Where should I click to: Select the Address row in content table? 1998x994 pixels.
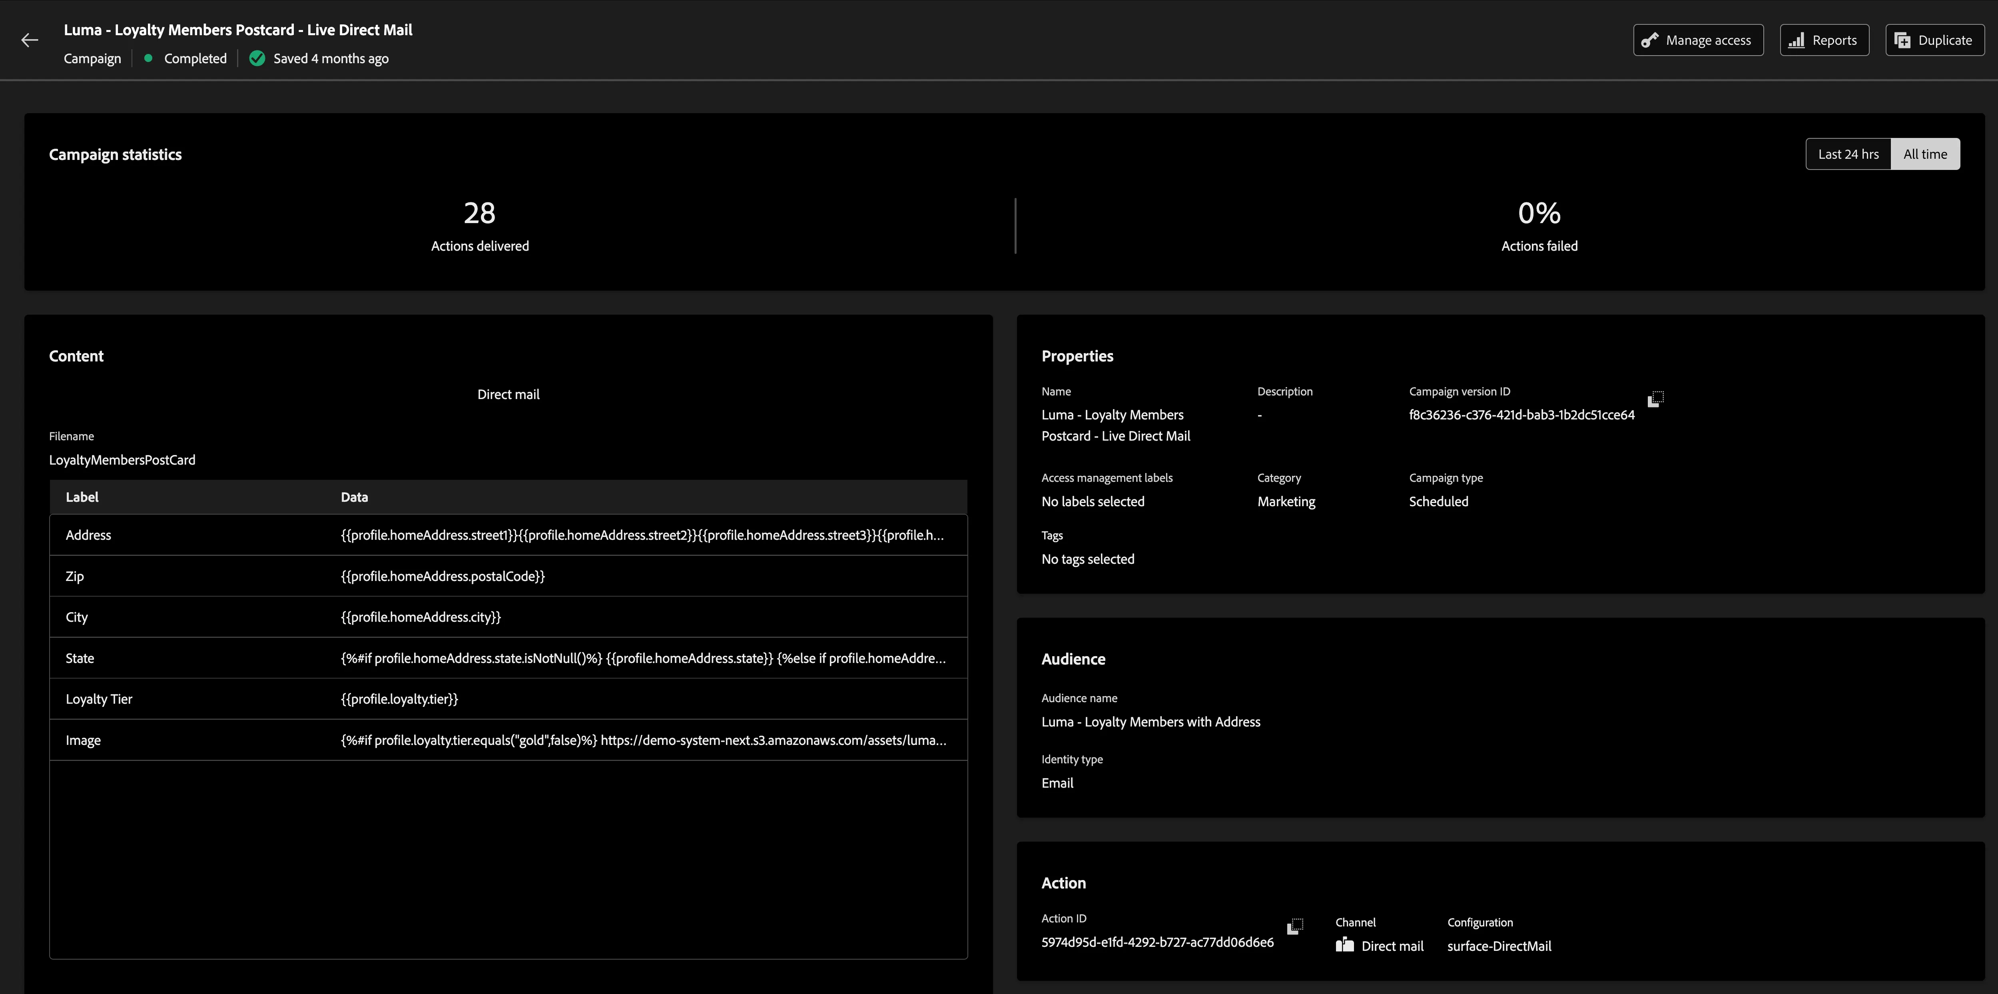click(x=508, y=535)
